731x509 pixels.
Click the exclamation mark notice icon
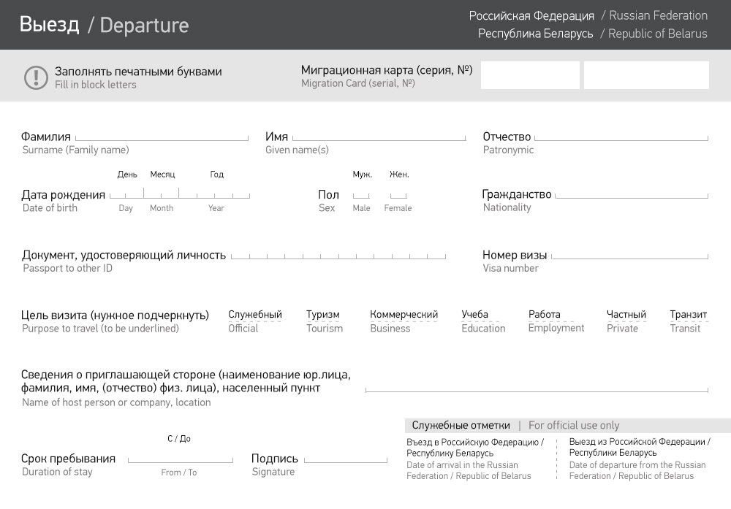click(36, 77)
